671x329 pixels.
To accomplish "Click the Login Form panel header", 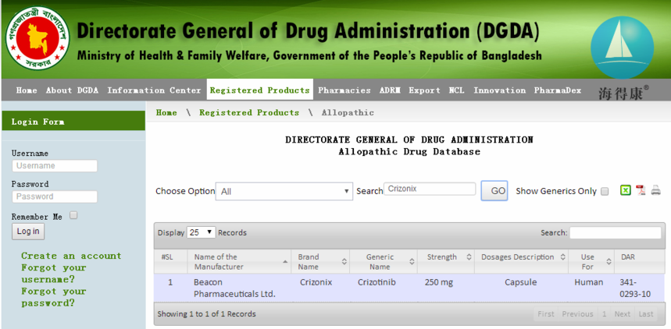I will click(x=73, y=122).
